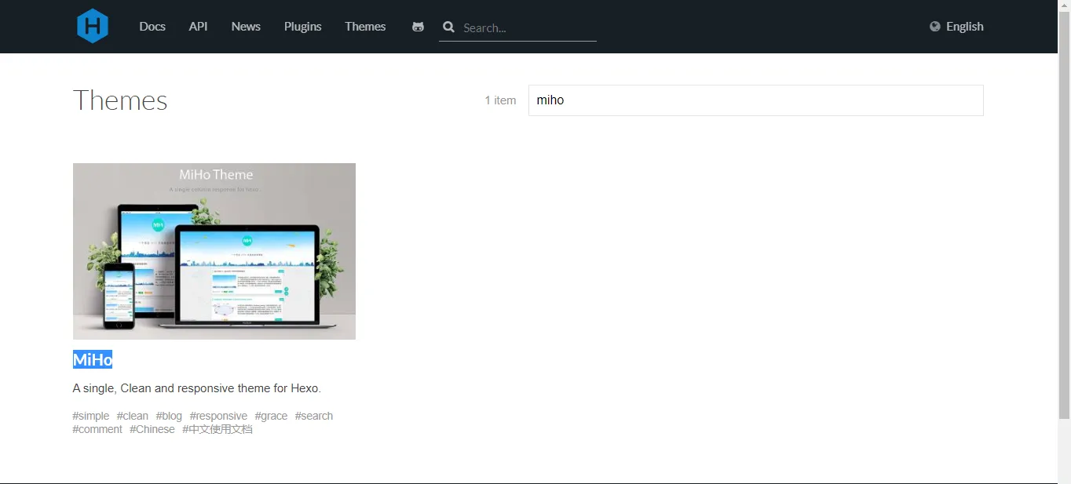Image resolution: width=1071 pixels, height=484 pixels.
Task: Click the large Themes page heading
Action: pos(120,100)
